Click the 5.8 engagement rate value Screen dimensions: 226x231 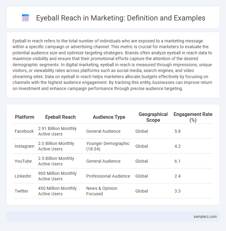pos(177,131)
